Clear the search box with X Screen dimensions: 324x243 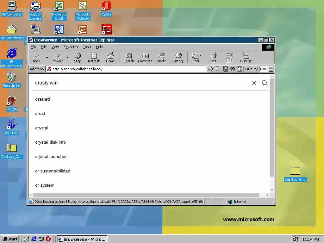(254, 83)
